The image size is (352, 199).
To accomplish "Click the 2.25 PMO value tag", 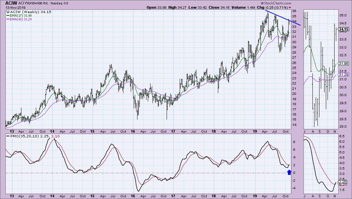I will tap(342, 182).
